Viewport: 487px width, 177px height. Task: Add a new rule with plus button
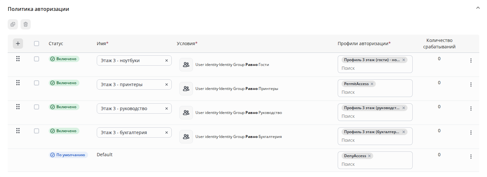click(18, 44)
